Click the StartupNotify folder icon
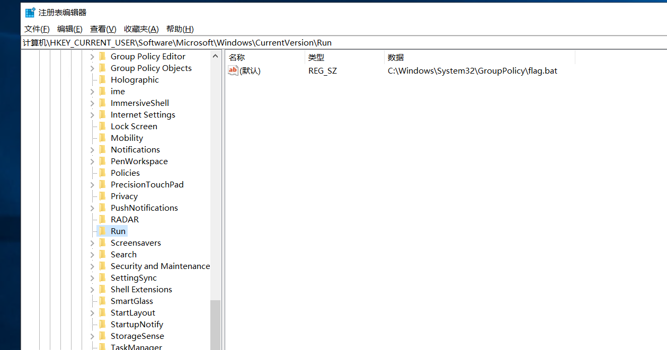667x350 pixels. pos(102,325)
